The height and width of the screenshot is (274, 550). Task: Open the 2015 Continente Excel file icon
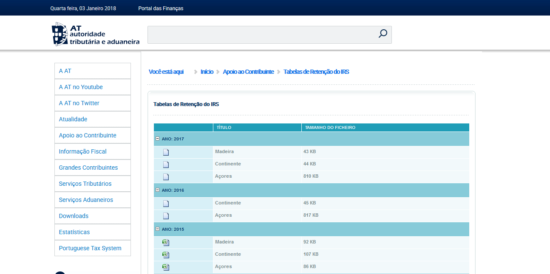click(x=166, y=255)
